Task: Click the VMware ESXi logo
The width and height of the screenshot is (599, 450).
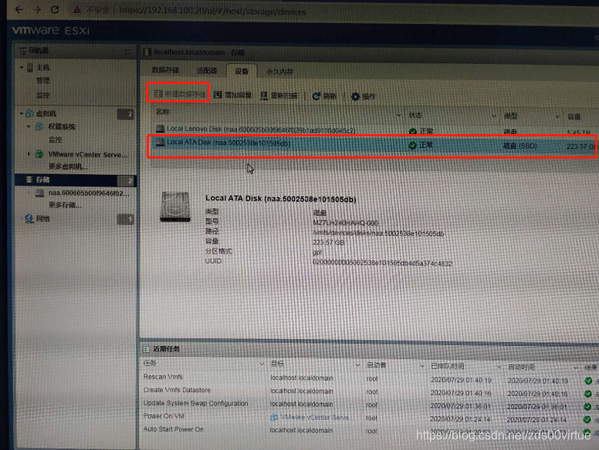Action: click(51, 30)
